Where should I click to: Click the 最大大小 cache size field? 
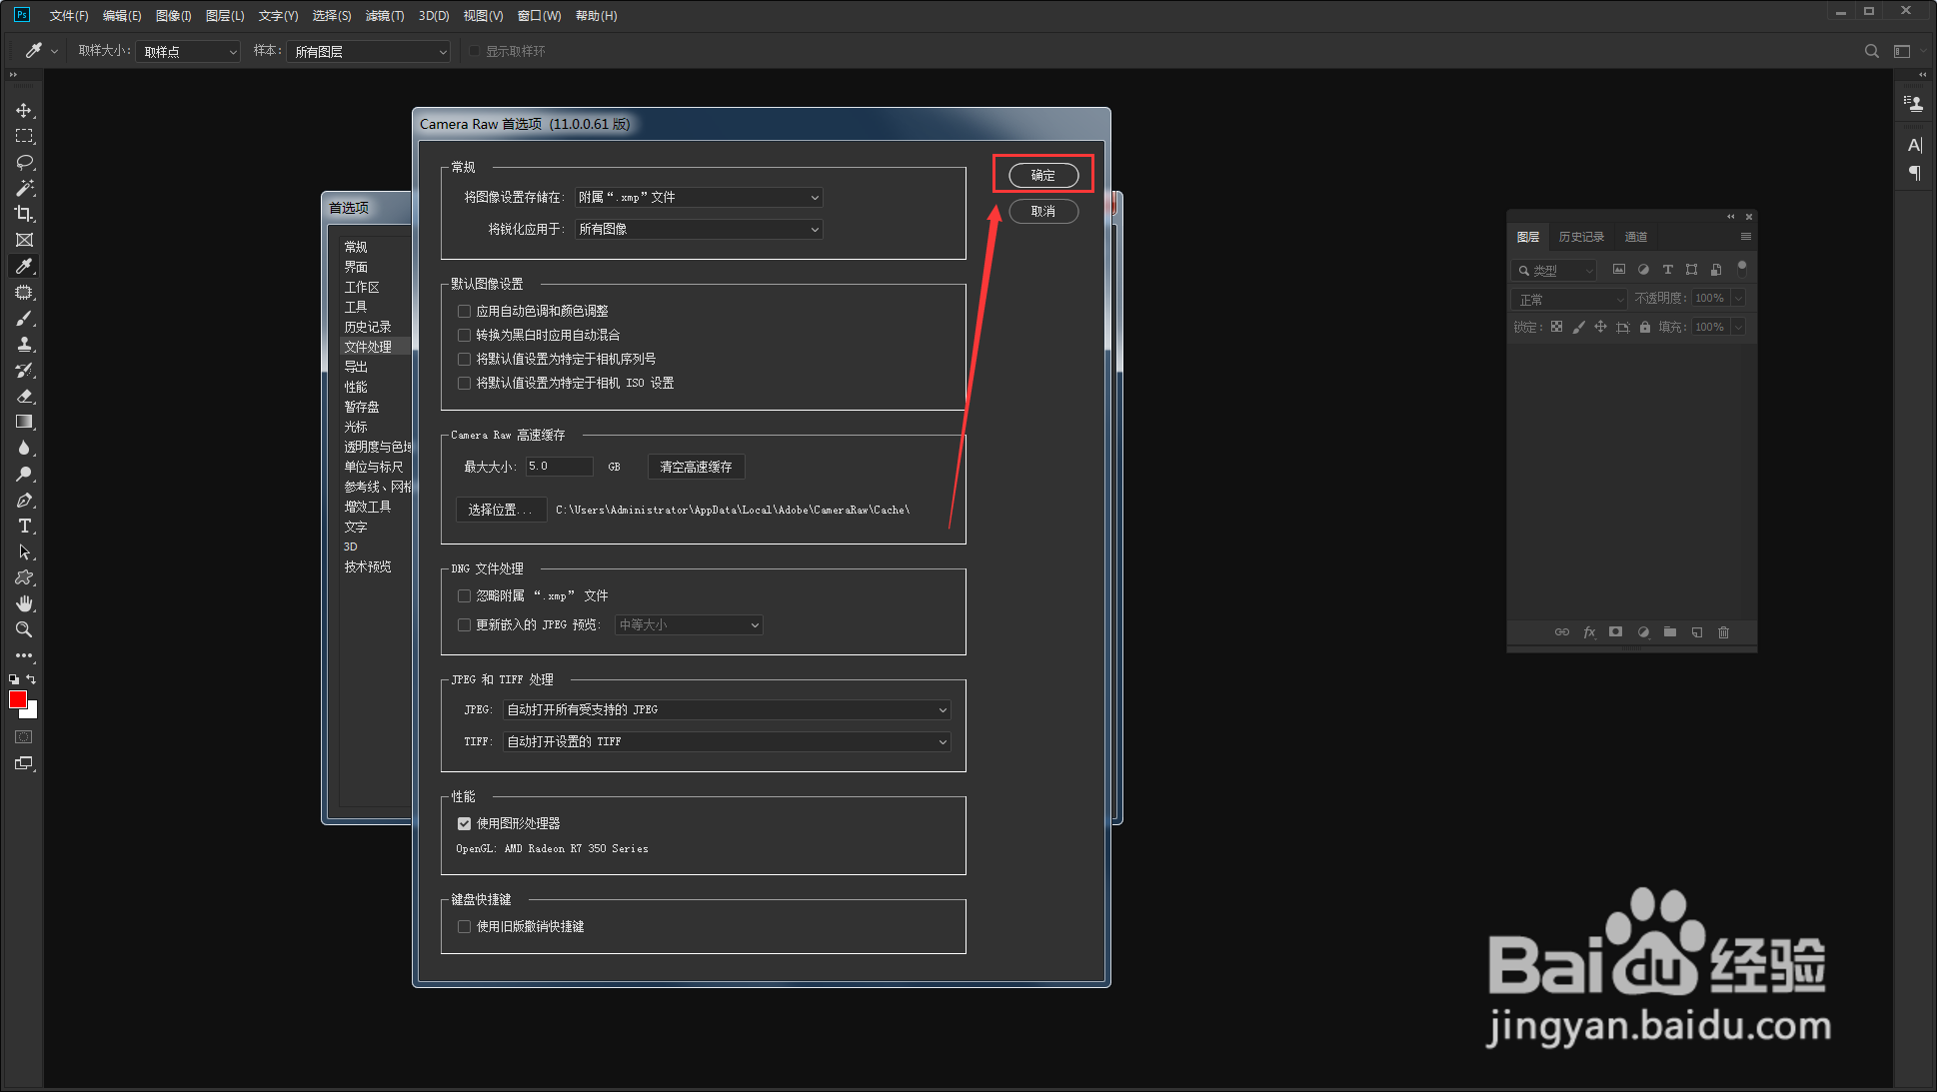point(559,467)
